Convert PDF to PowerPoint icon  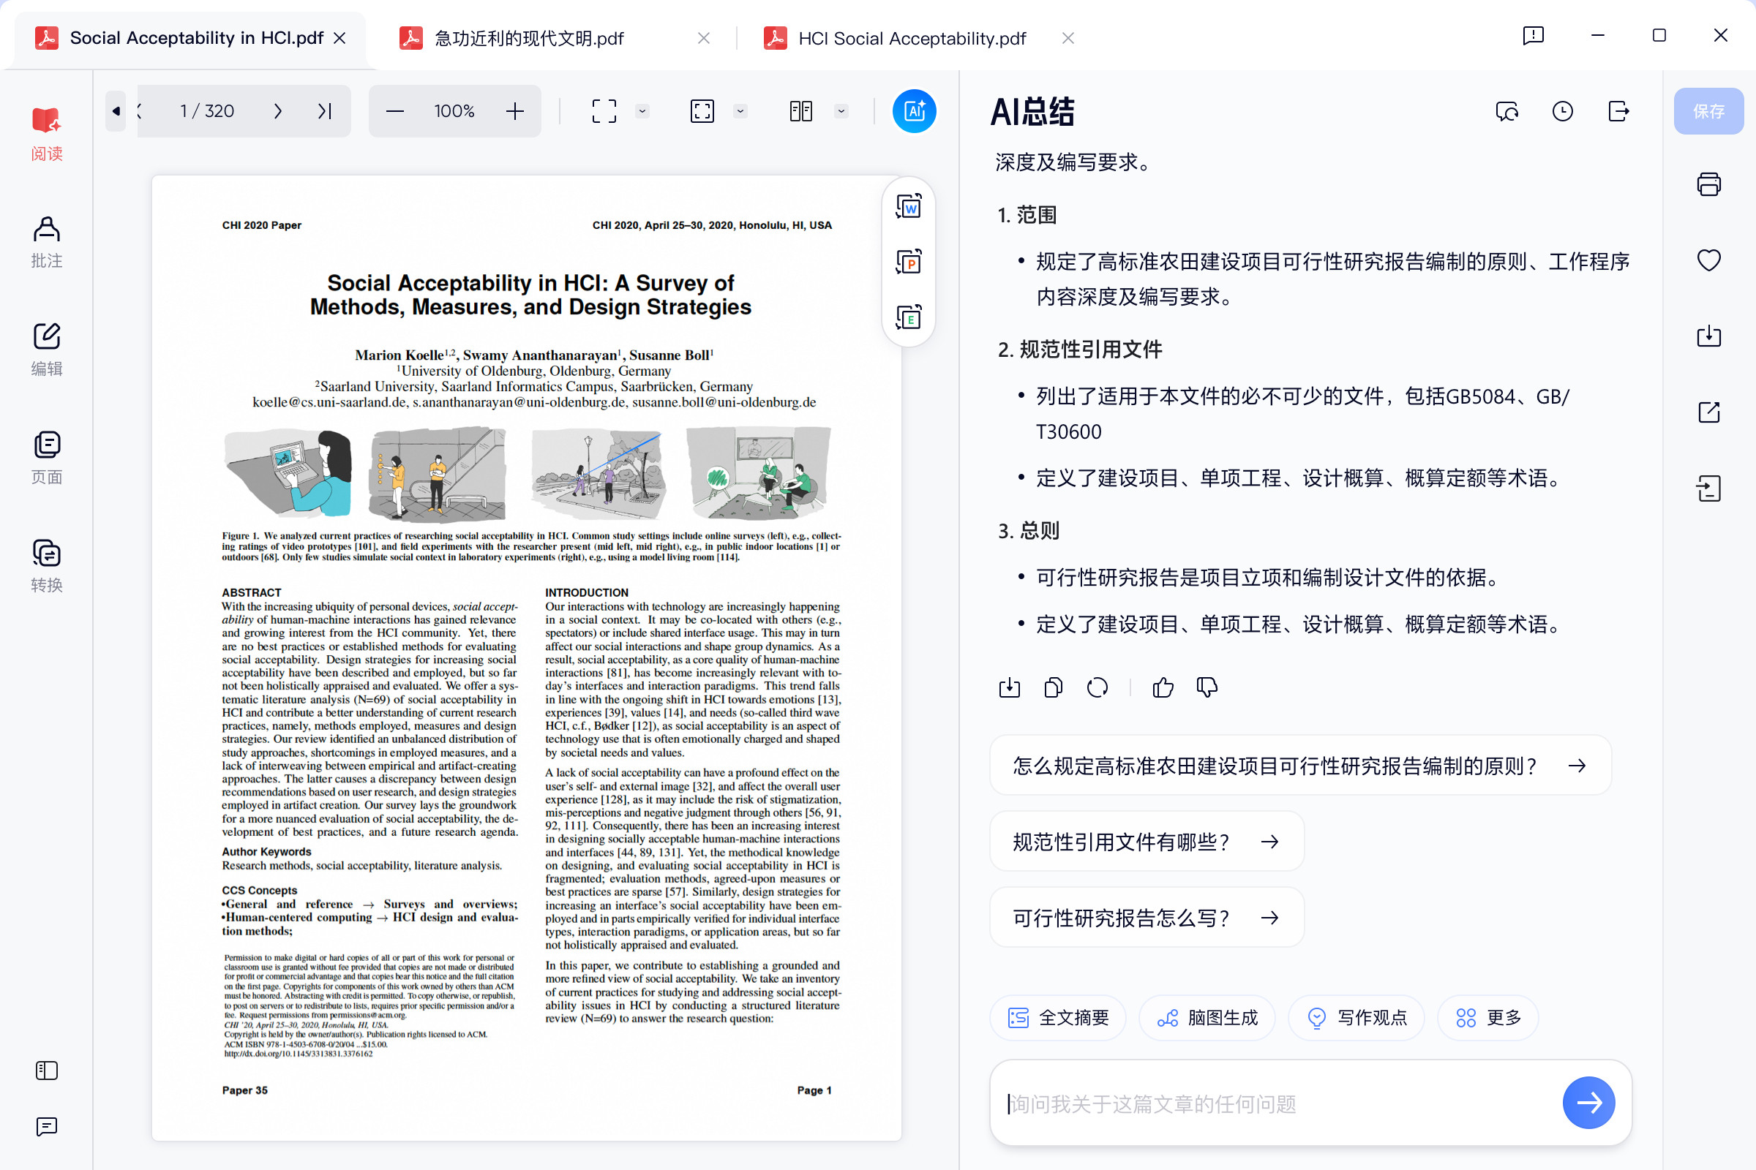click(909, 262)
